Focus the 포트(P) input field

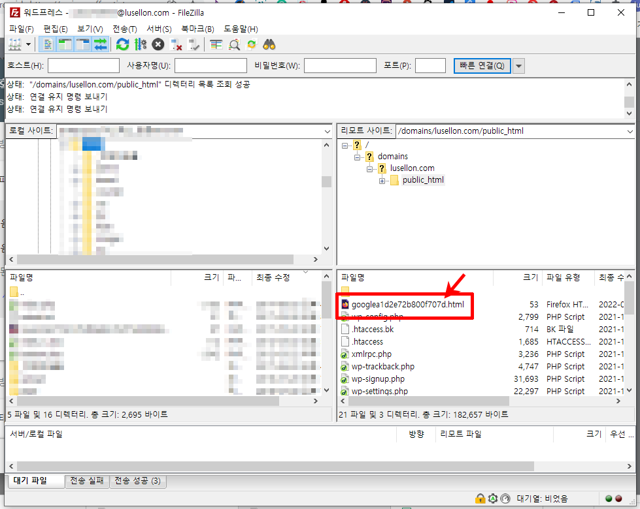pos(430,66)
